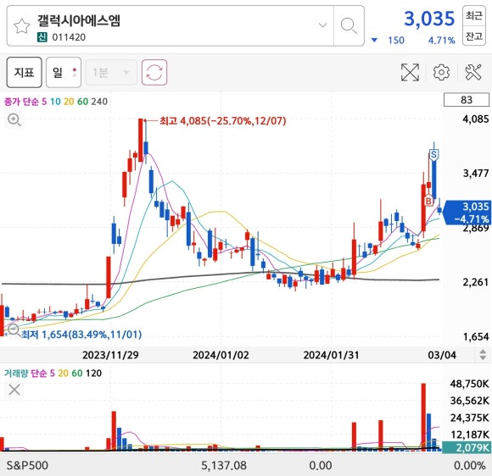Click the 60-day moving average label
Image resolution: width=492 pixels, height=476 pixels.
point(82,102)
